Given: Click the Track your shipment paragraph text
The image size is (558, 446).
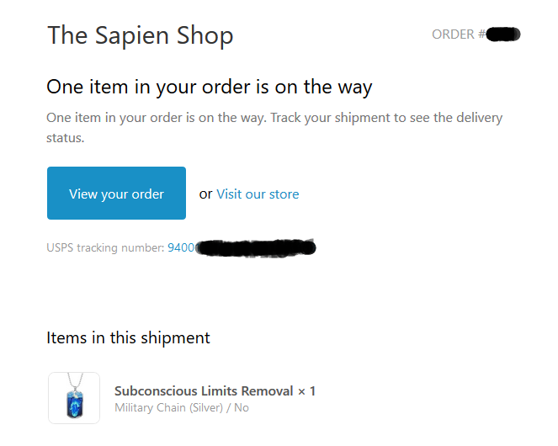Looking at the screenshot, I should point(274,118).
